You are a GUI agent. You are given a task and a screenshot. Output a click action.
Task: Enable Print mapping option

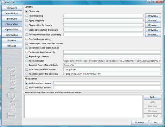pyautogui.click(x=27, y=16)
